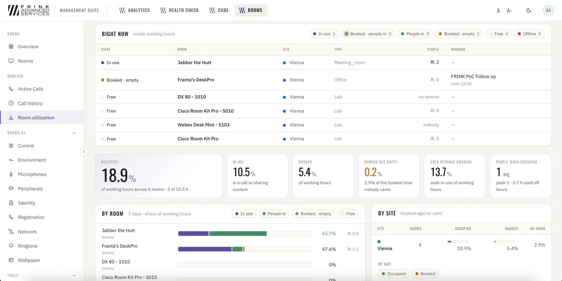Image resolution: width=562 pixels, height=281 pixels.
Task: Toggle dark mode with the moon icon
Action: tap(529, 11)
